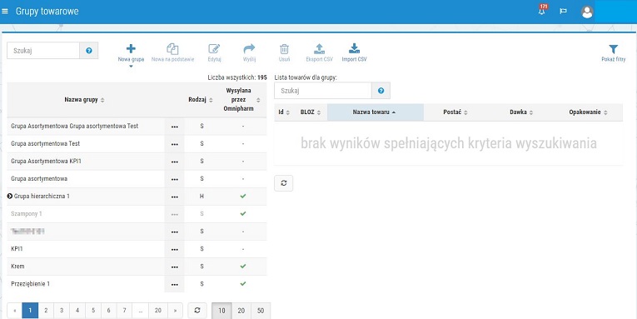Screen dimensions: 637x319
Task: Go to page 4 of groups
Action: 77,311
